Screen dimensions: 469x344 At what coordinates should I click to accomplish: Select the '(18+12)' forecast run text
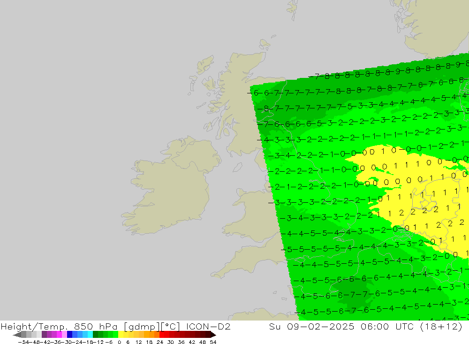coord(441,327)
